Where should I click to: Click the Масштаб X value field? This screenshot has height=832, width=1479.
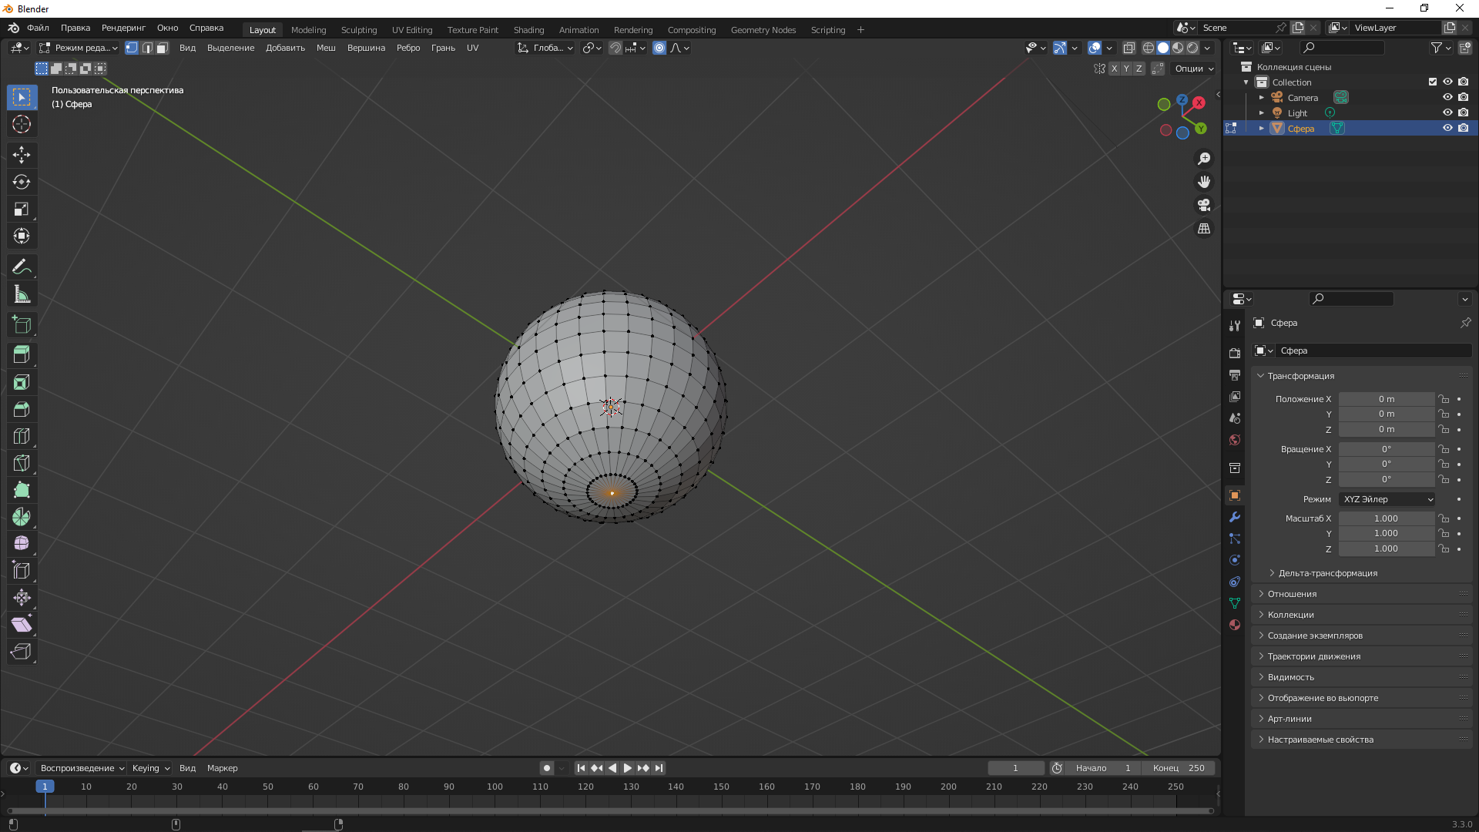click(x=1386, y=518)
